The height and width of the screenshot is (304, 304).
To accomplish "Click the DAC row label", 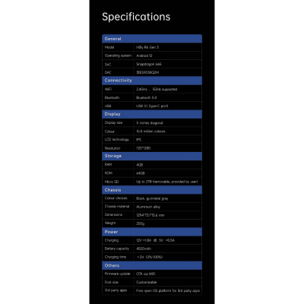I will tap(108, 72).
